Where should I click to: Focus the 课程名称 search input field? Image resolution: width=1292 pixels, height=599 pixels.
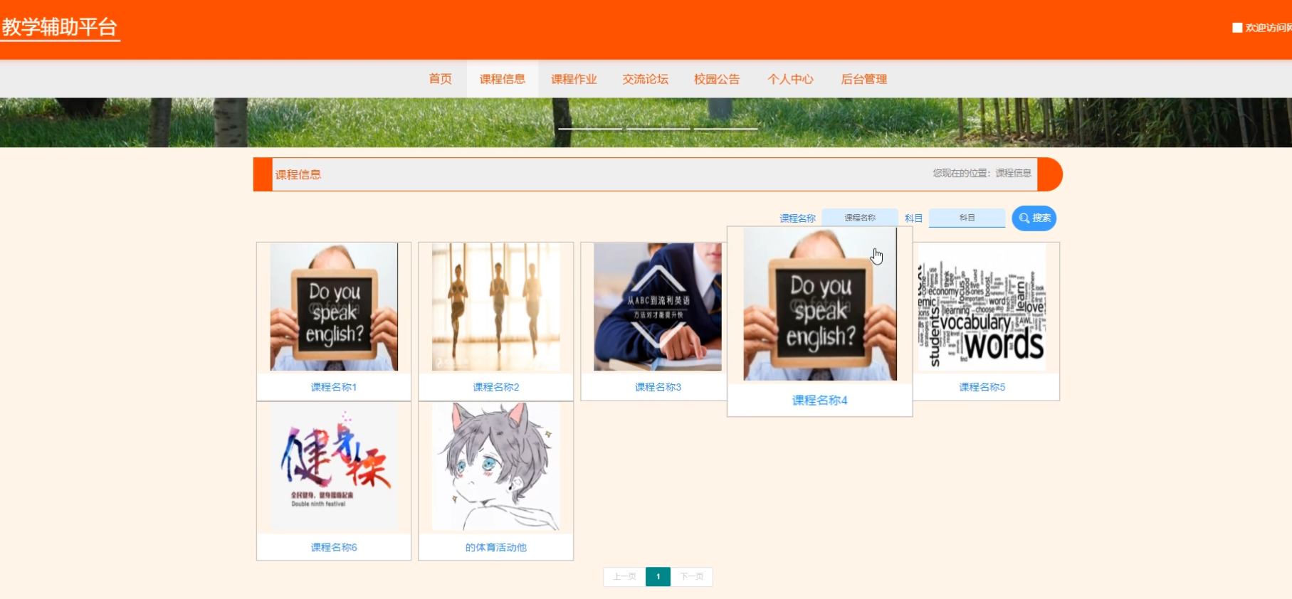point(859,218)
